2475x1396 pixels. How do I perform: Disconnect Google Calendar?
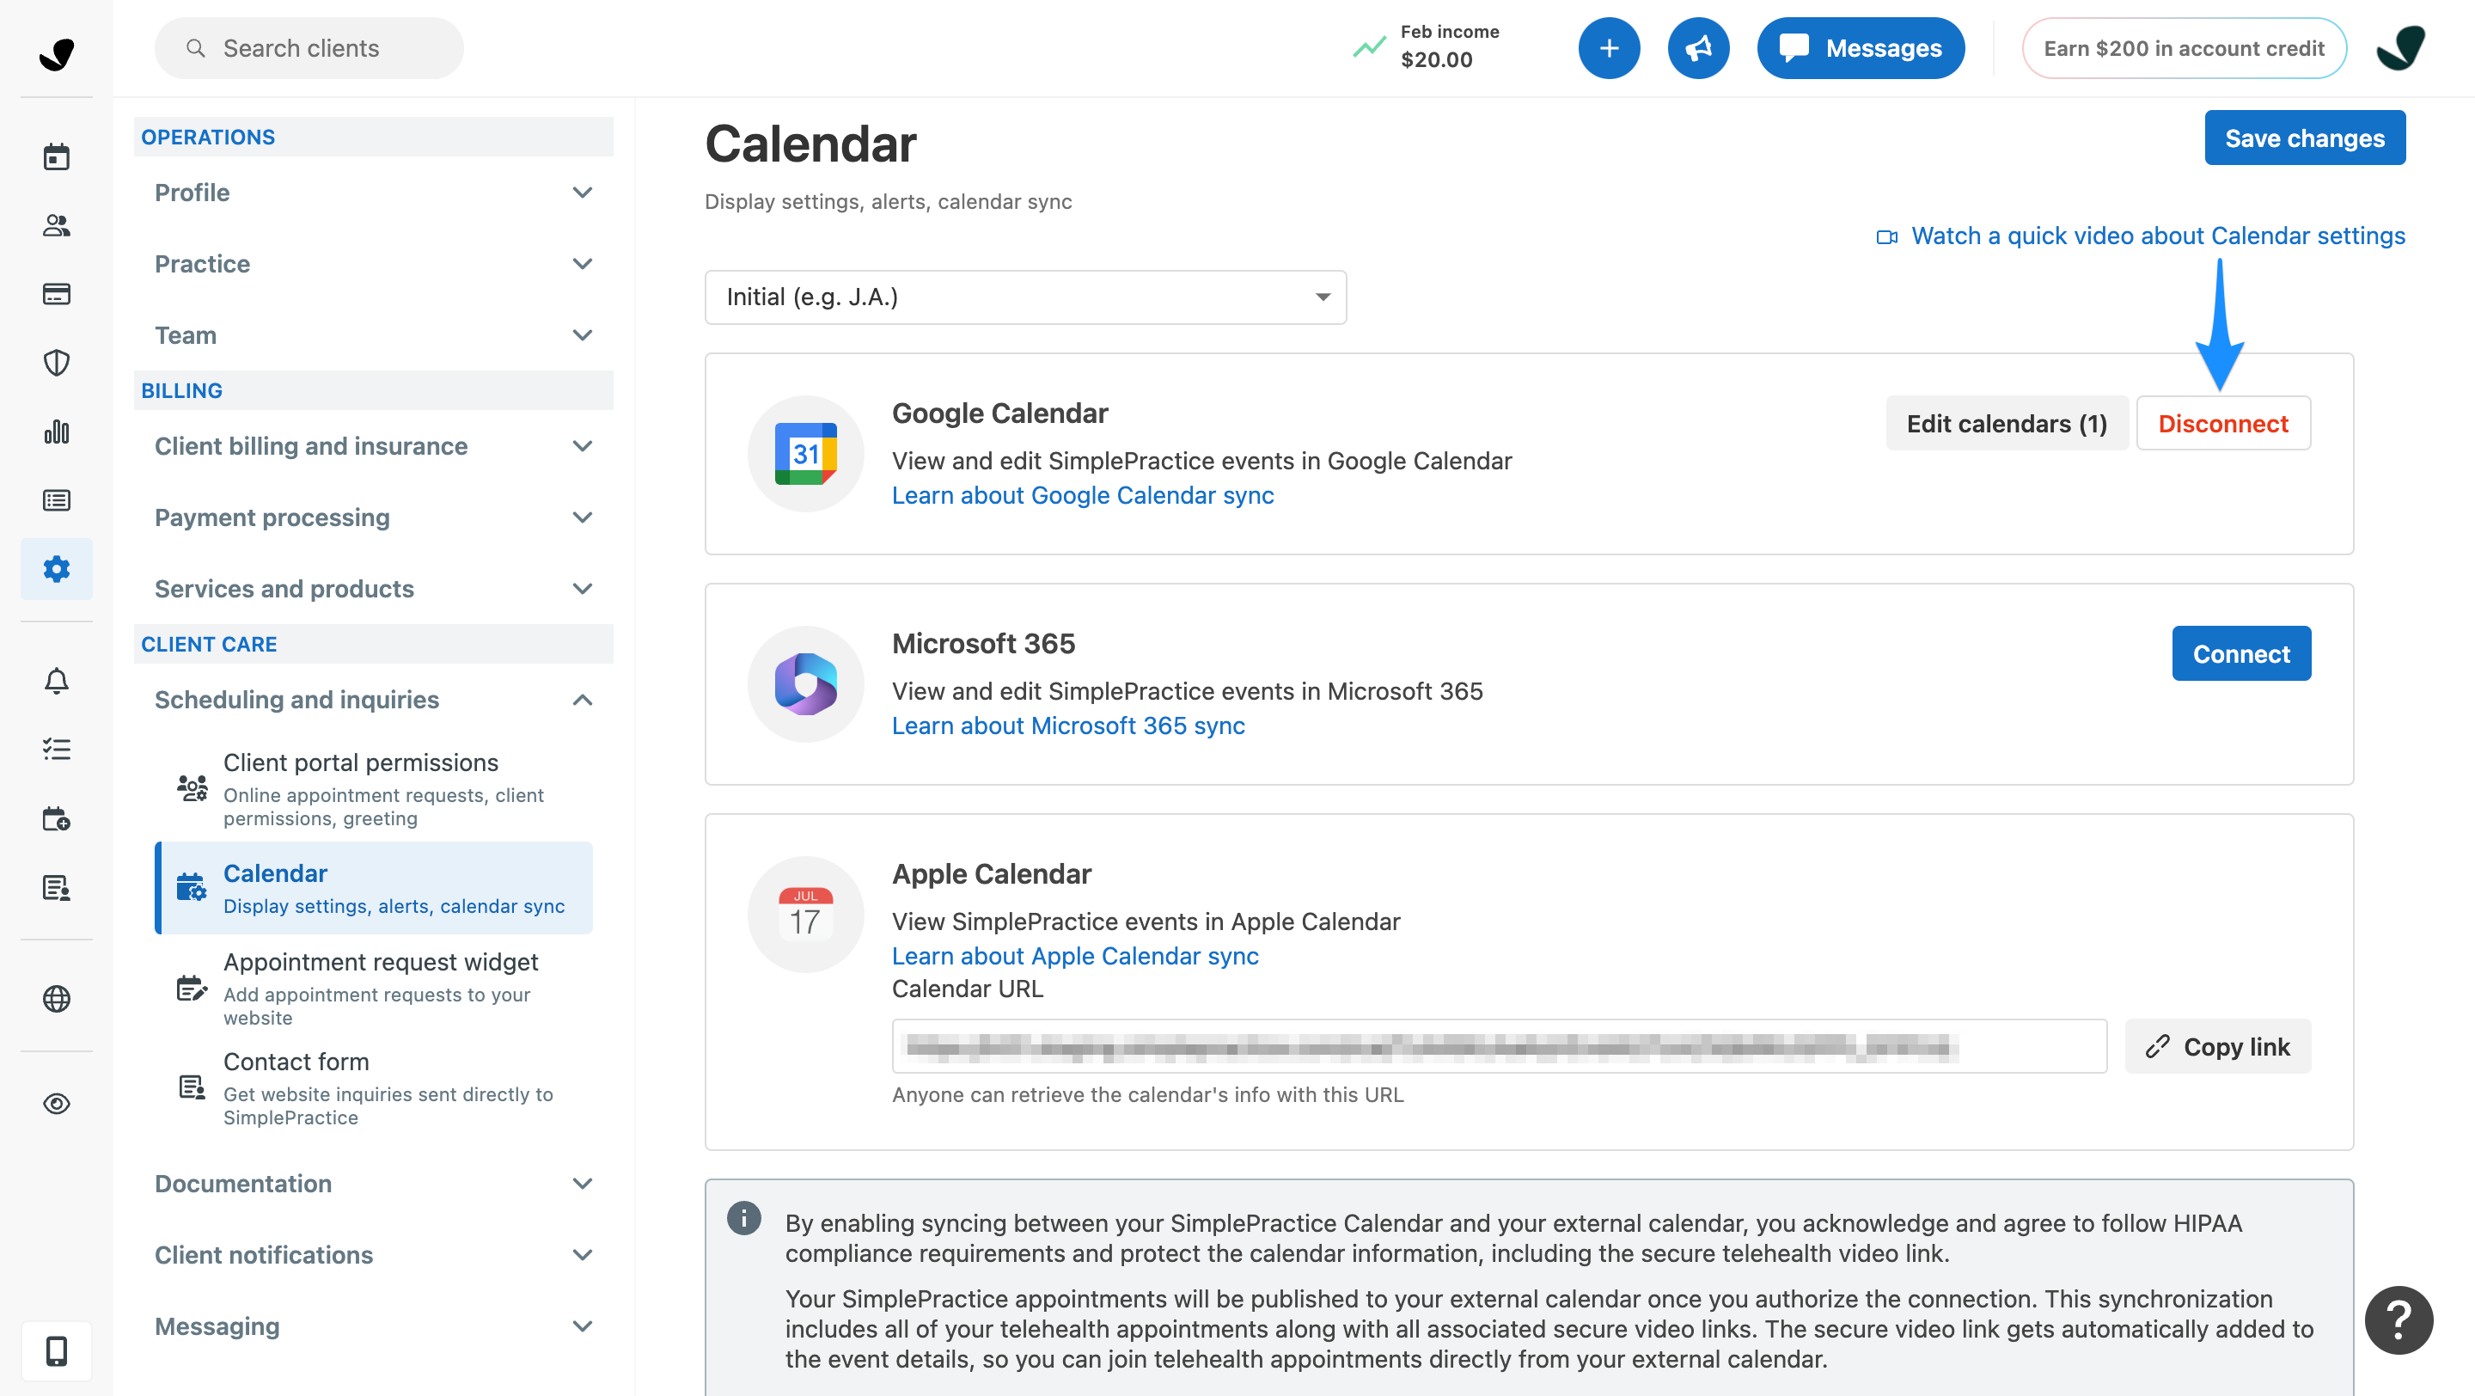[x=2223, y=424]
